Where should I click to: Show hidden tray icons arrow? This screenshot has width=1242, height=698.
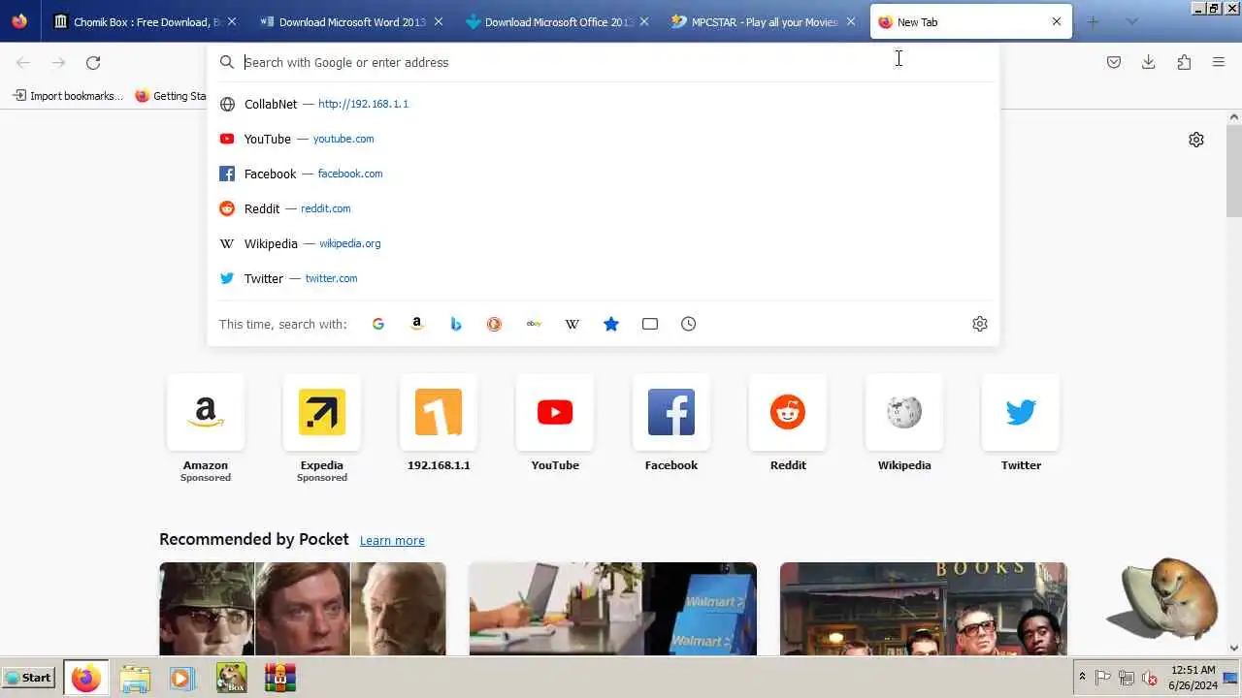[x=1082, y=678]
